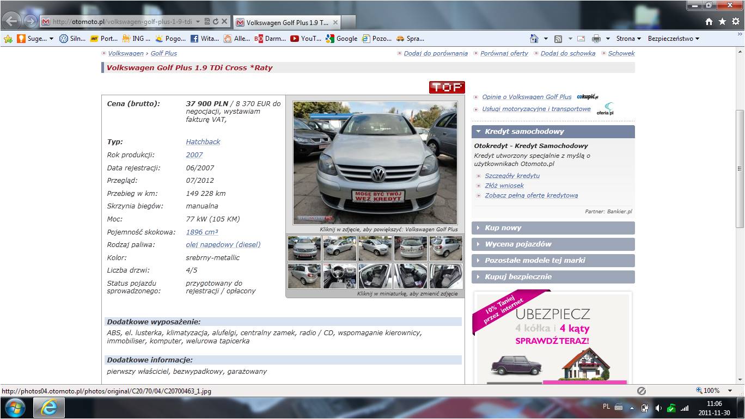This screenshot has width=745, height=419.
Task: Click the Hatchback type link
Action: pyautogui.click(x=203, y=141)
